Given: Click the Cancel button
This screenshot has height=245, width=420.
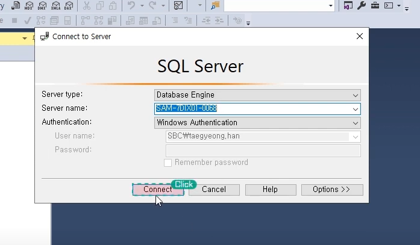Looking at the screenshot, I should coord(214,190).
